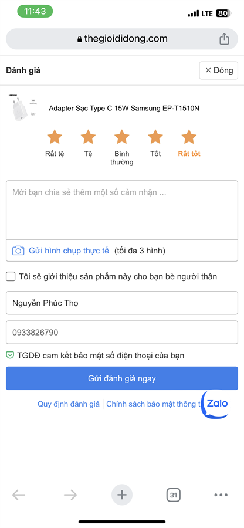Edit the name field Nguyễn Phúc Thọ
244x528 pixels.
pyautogui.click(x=122, y=303)
